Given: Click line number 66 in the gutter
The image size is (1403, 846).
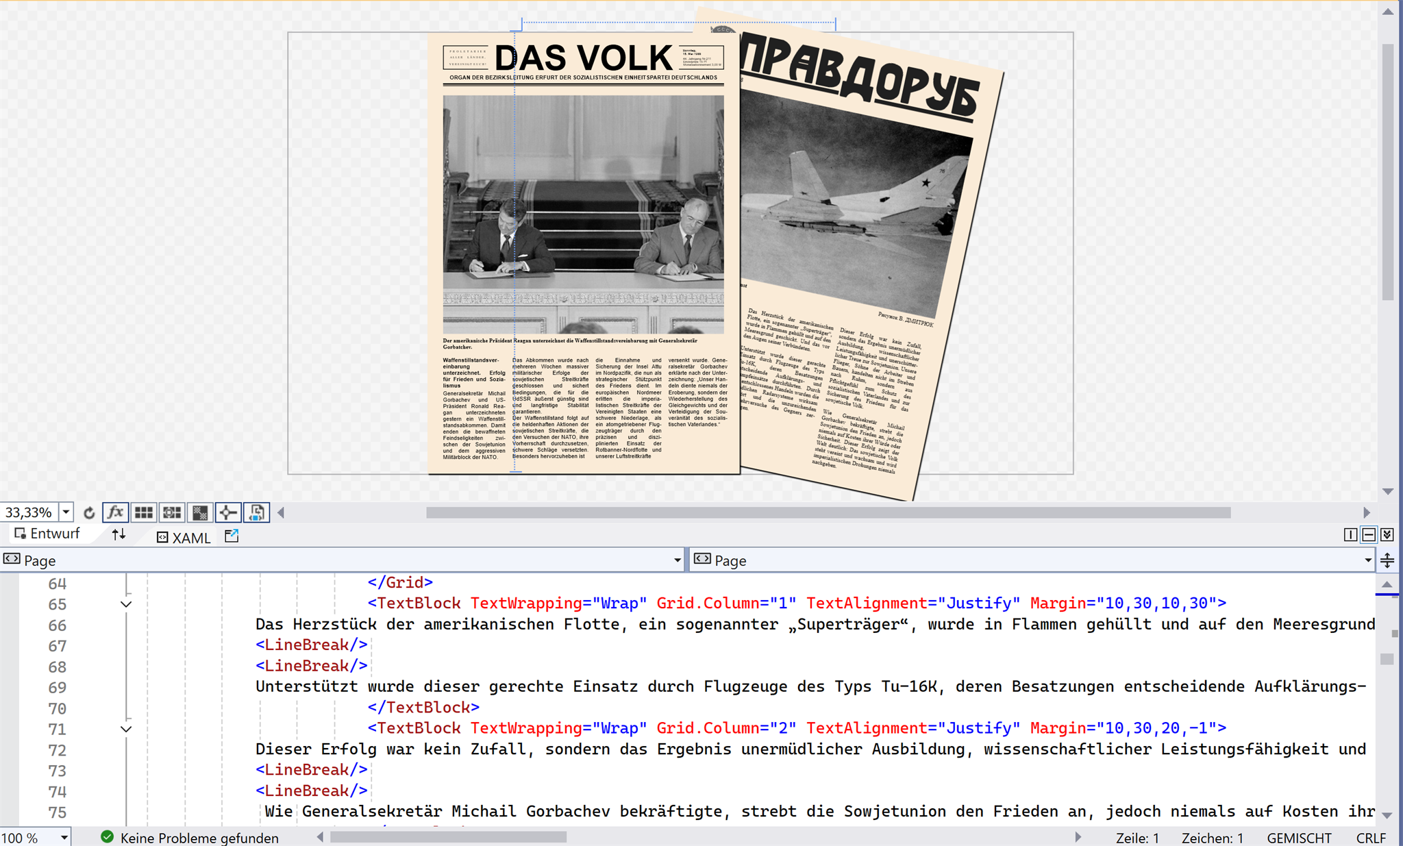Looking at the screenshot, I should [57, 625].
